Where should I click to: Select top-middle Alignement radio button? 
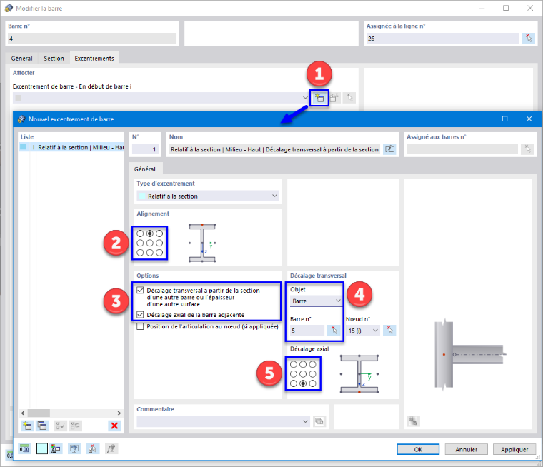tap(149, 233)
